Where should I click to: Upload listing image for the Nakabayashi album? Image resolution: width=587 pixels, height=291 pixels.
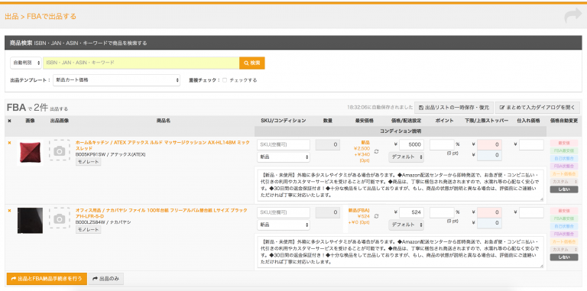(x=59, y=218)
